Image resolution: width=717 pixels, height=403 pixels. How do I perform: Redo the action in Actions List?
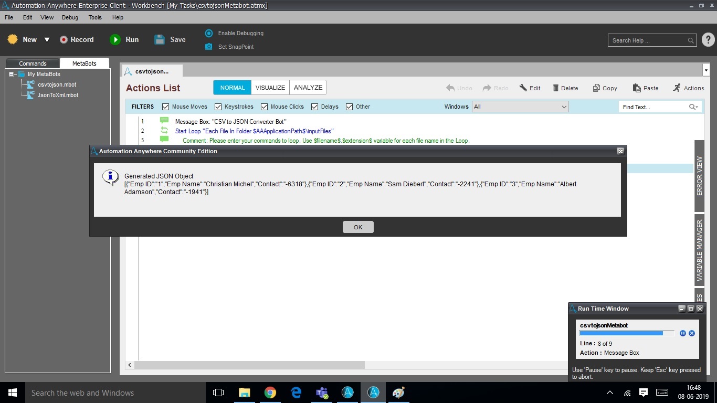point(495,88)
